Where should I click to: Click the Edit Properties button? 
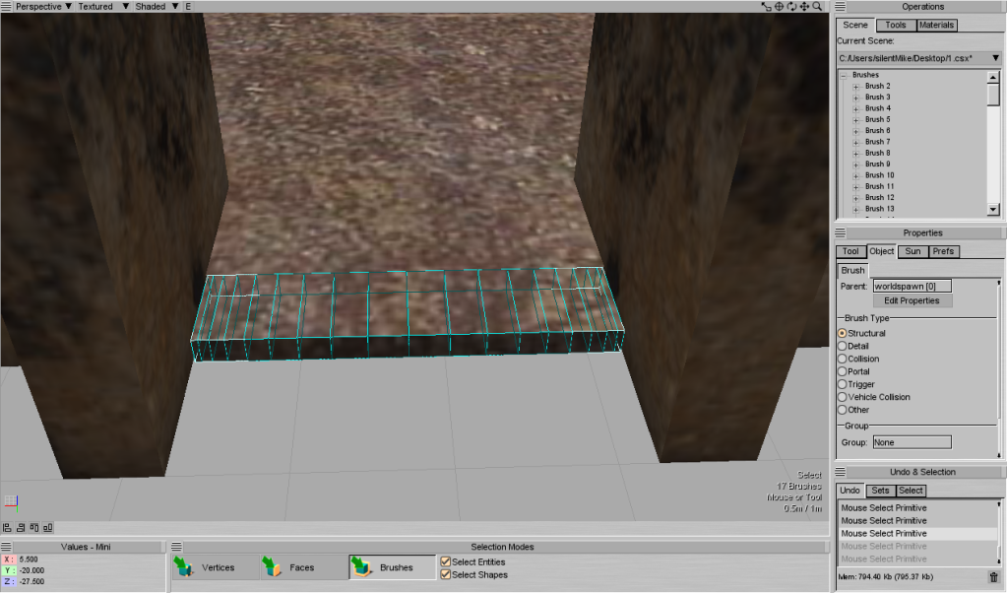(x=912, y=300)
